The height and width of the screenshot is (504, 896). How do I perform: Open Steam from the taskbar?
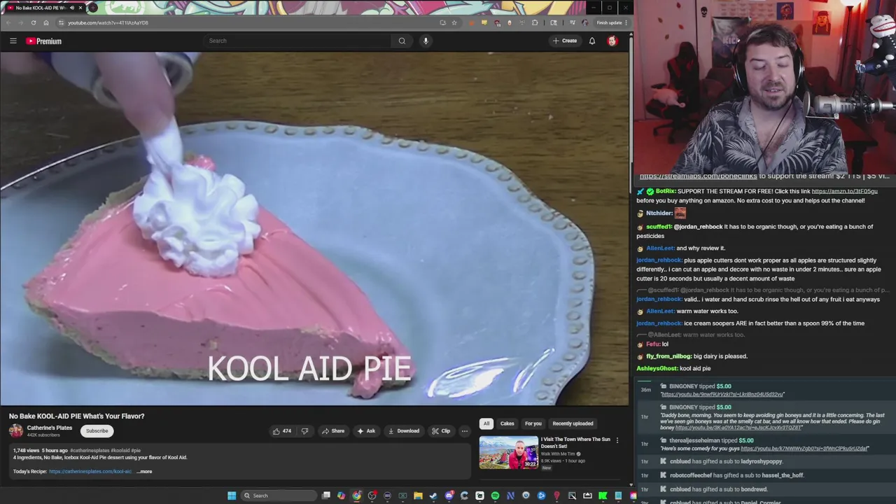click(433, 496)
